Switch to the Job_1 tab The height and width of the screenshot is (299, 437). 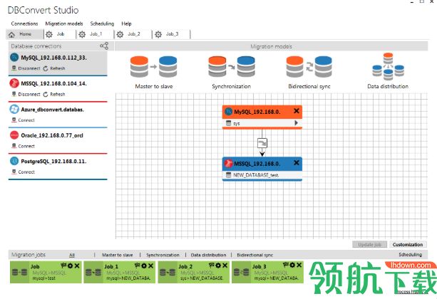pyautogui.click(x=96, y=34)
